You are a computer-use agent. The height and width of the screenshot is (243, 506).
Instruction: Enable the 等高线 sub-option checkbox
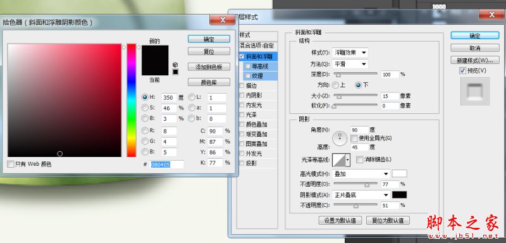pos(248,66)
